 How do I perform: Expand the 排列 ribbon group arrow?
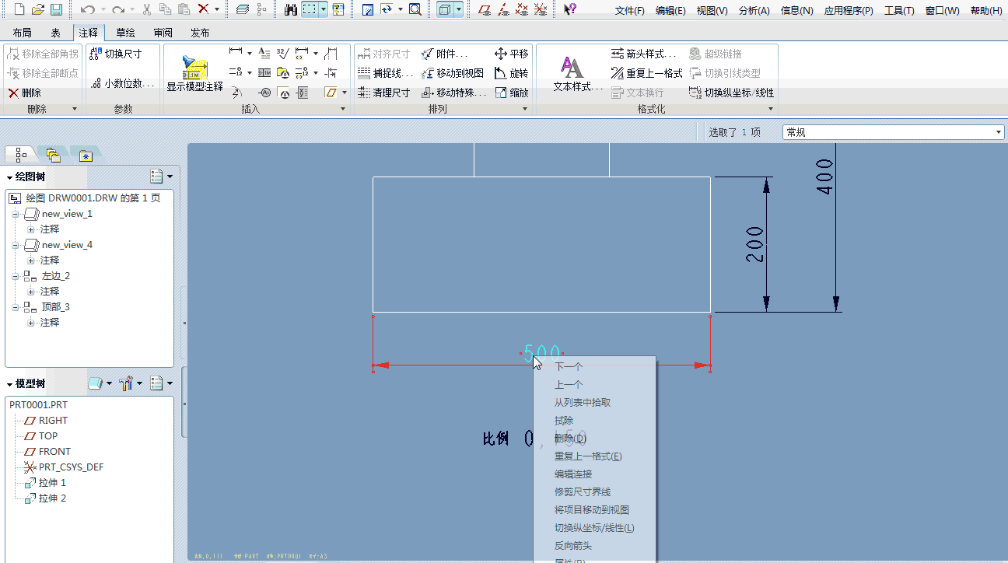click(525, 110)
